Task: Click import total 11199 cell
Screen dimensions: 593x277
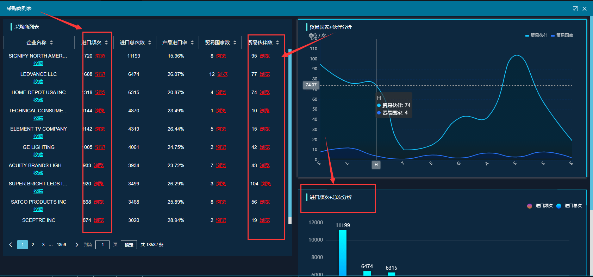Action: (x=134, y=56)
